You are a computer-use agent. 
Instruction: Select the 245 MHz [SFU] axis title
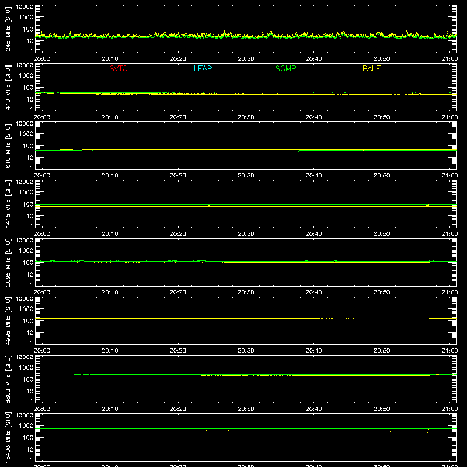pos(8,29)
